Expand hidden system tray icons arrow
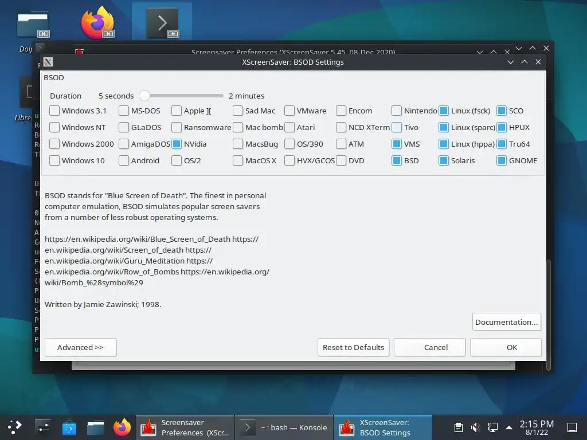 pos(509,427)
